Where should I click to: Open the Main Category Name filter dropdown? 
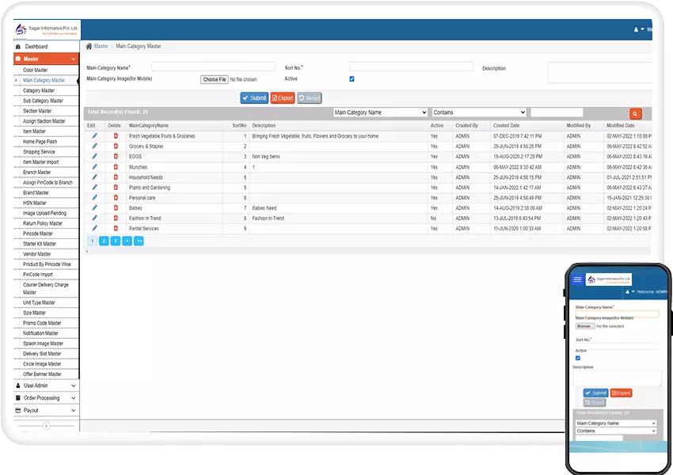pos(380,112)
